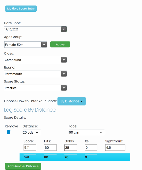
Task: Click the Multiple Score Entry button
Action: click(21, 9)
